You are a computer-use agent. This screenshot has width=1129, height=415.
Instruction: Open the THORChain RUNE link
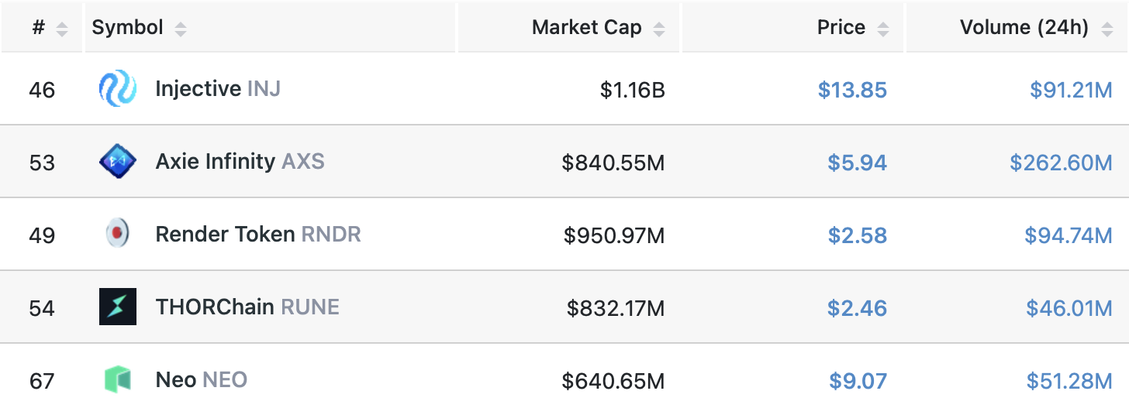click(x=247, y=307)
